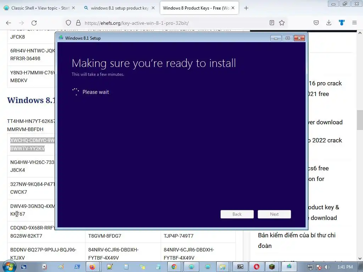Viewport: 363px width, 272px height.
Task: Bookmark this page with the star icon
Action: (282, 23)
